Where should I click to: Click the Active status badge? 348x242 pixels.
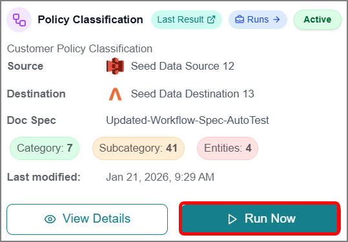[x=318, y=19]
